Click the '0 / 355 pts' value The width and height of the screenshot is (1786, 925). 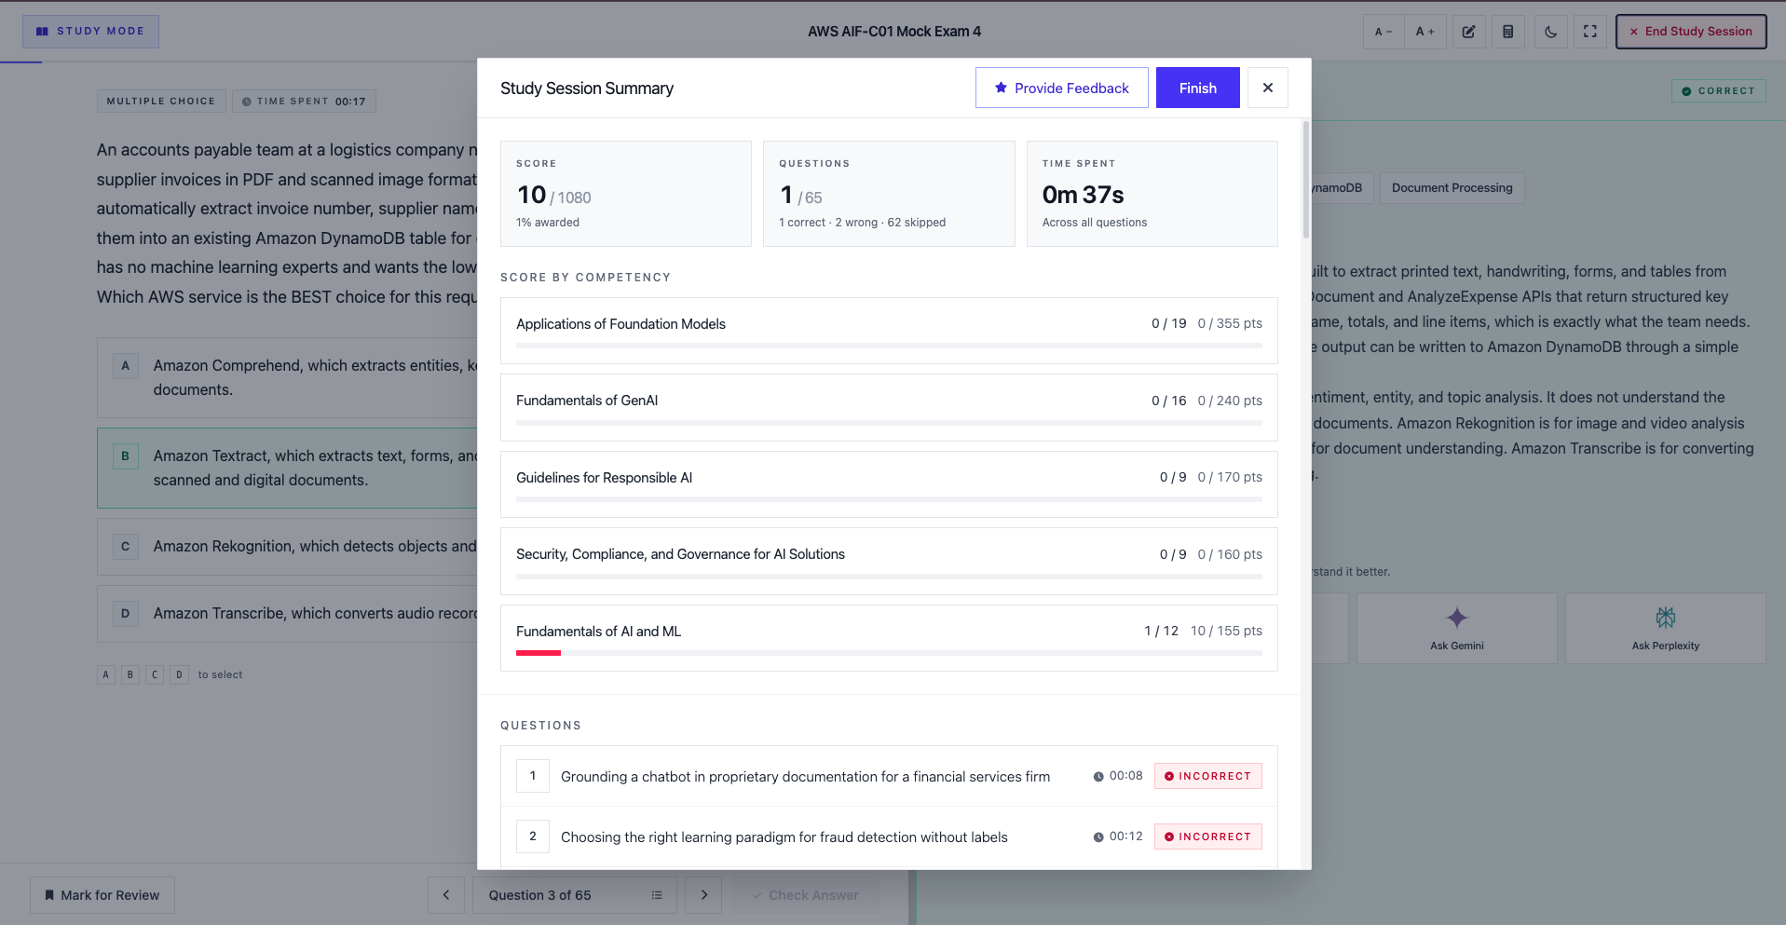point(1230,323)
